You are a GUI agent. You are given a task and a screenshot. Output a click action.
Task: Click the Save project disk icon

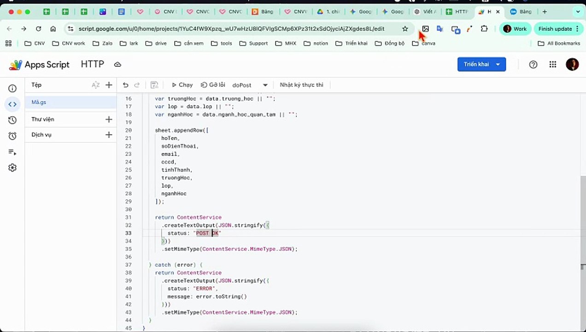tap(154, 85)
